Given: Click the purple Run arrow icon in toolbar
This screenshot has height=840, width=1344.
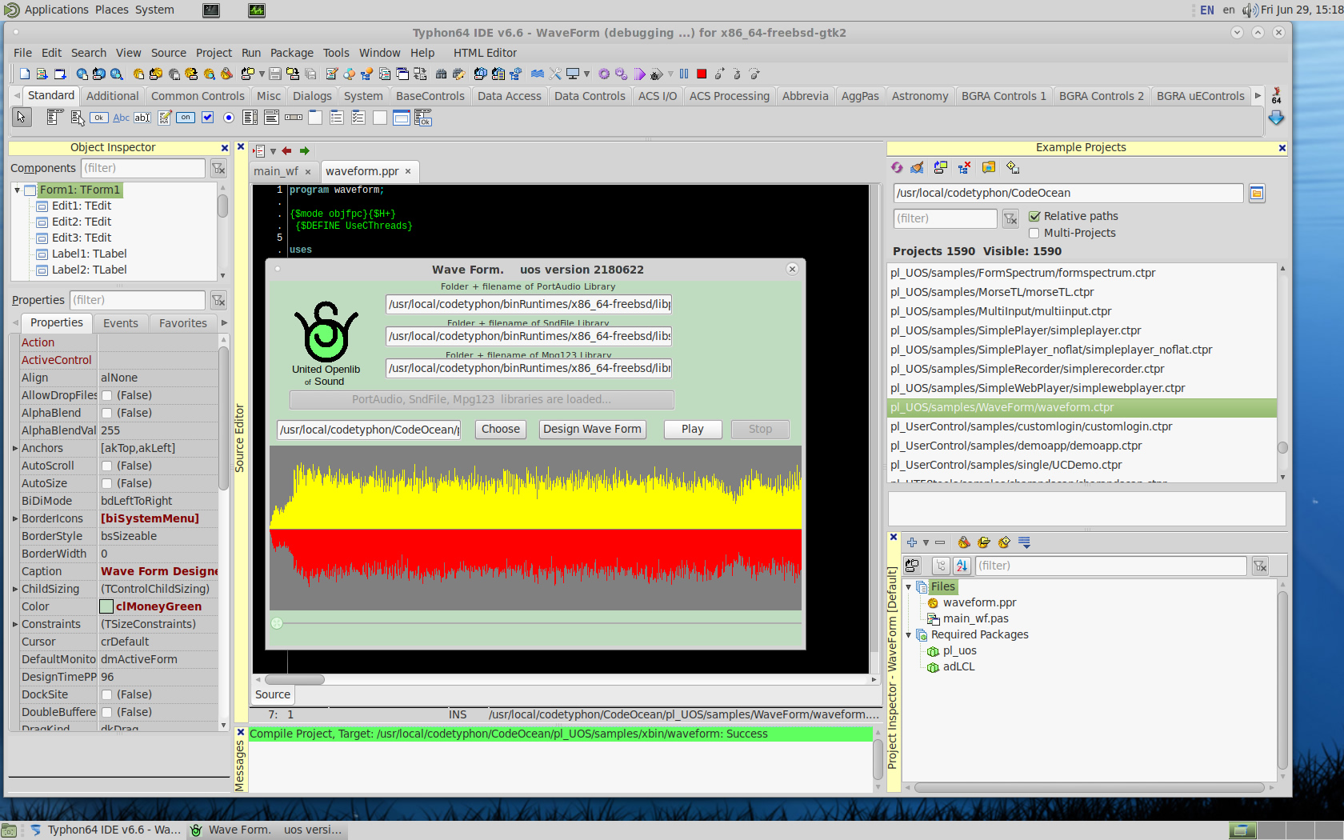Looking at the screenshot, I should pos(639,74).
